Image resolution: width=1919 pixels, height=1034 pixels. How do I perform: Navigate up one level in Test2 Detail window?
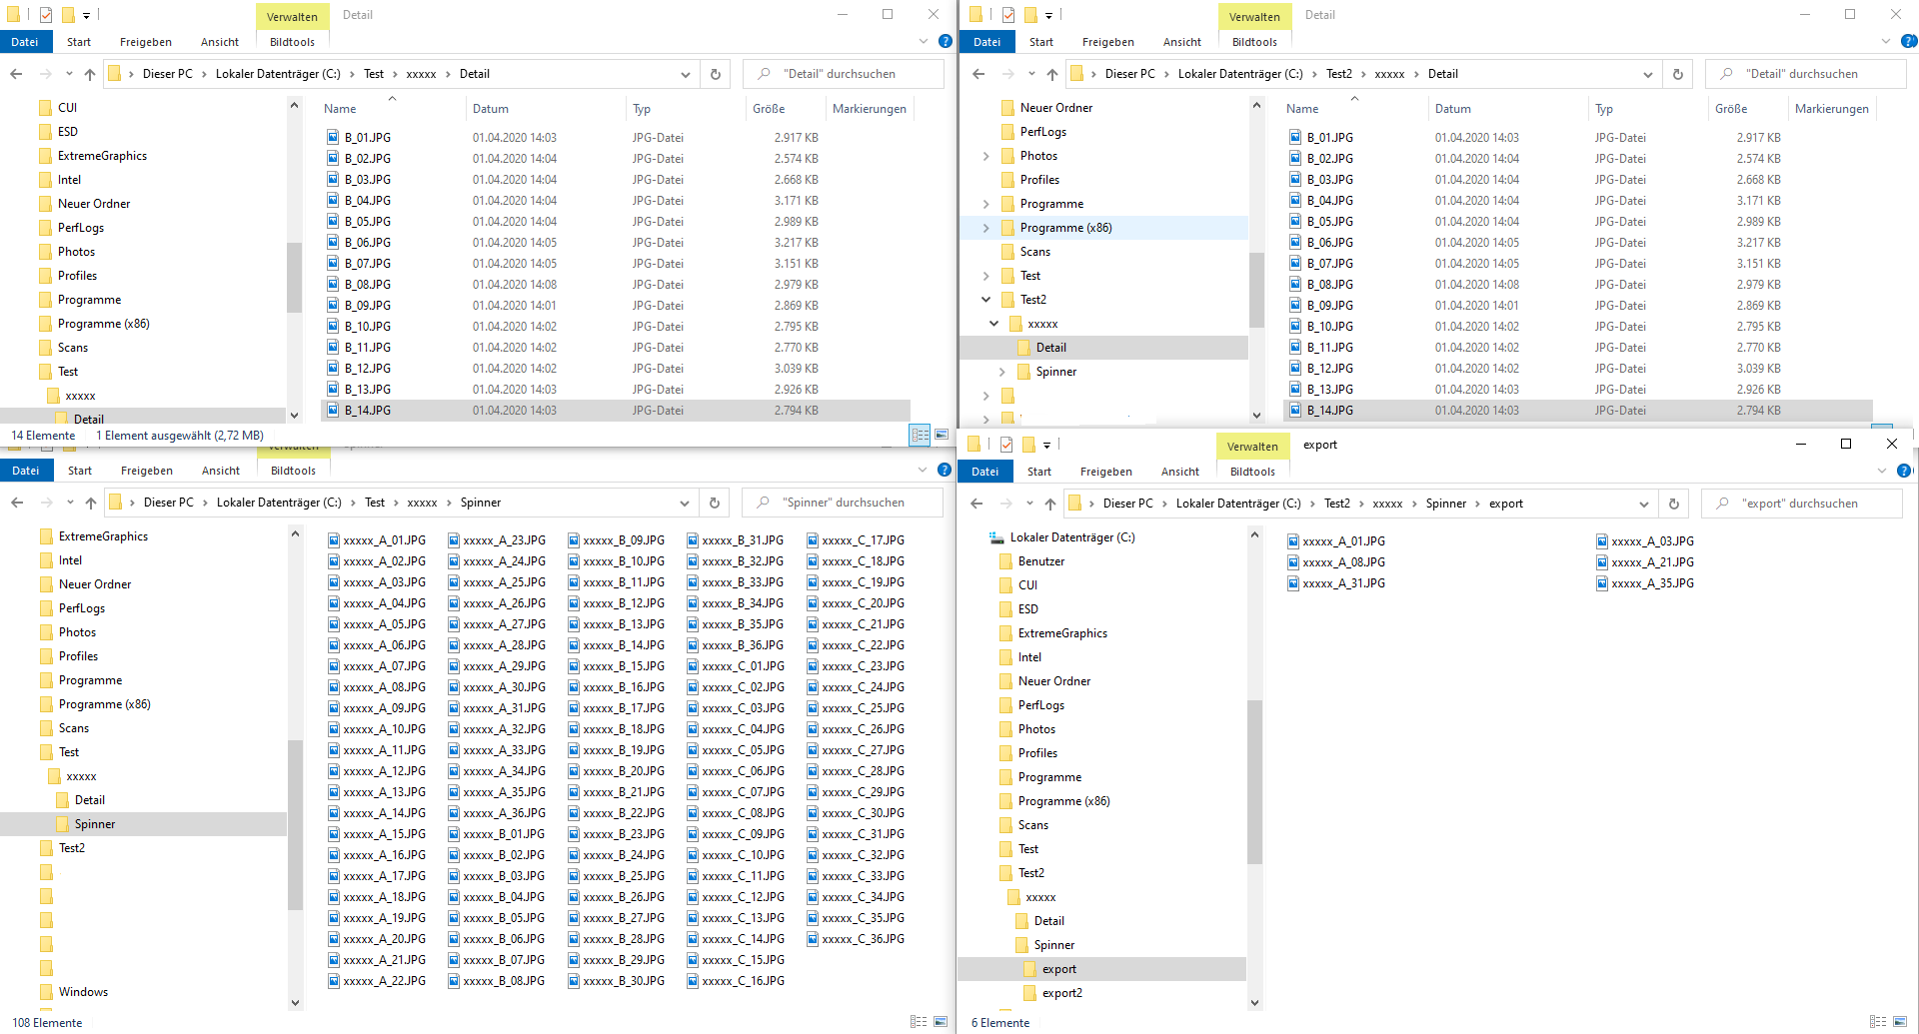1052,74
